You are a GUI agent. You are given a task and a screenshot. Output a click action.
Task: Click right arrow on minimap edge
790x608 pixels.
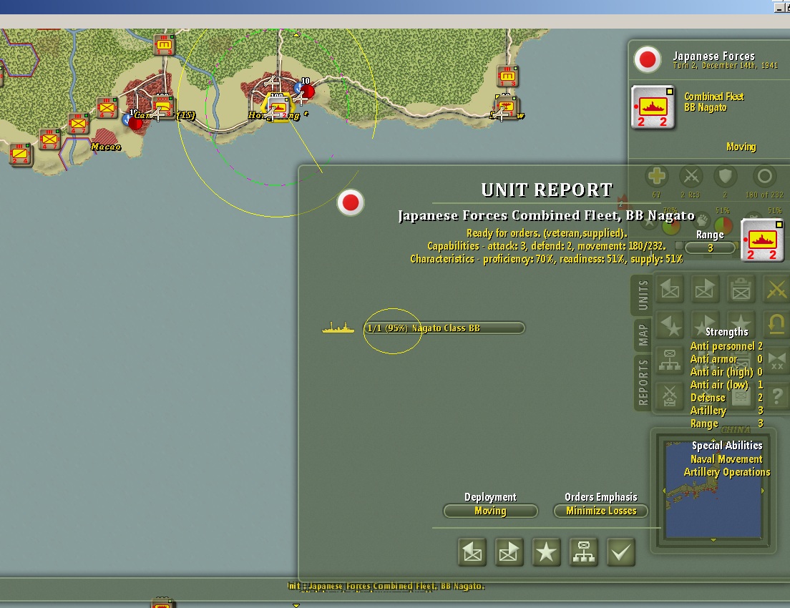(764, 490)
